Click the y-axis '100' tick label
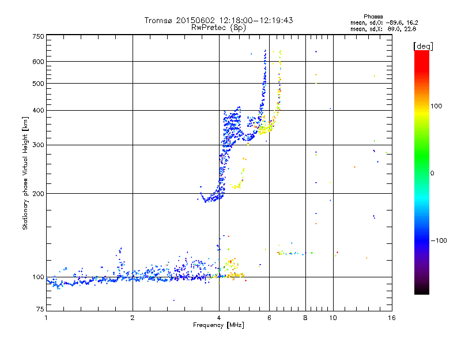 [38, 277]
